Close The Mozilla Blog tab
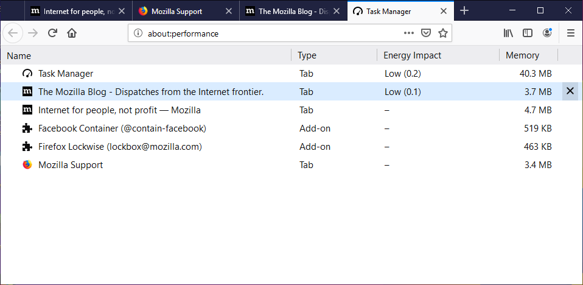This screenshot has width=583, height=285. [337, 11]
